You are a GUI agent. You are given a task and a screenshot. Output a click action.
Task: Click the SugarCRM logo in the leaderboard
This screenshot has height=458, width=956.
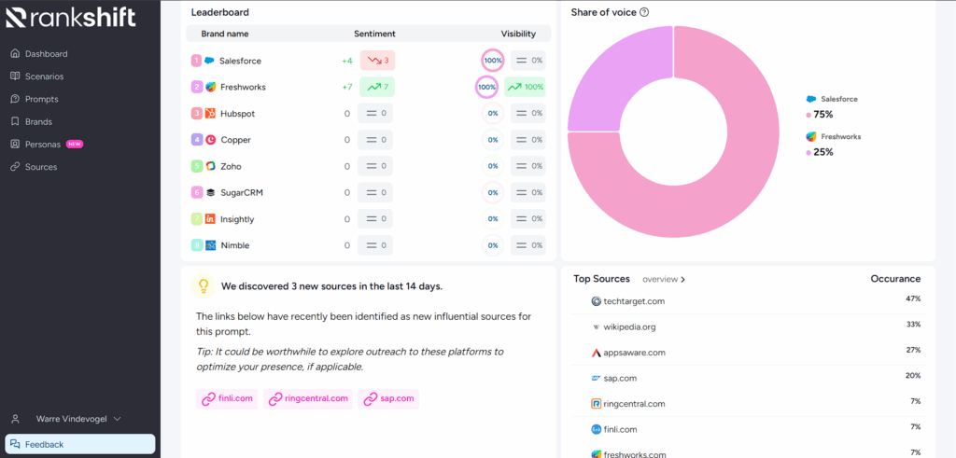(210, 192)
